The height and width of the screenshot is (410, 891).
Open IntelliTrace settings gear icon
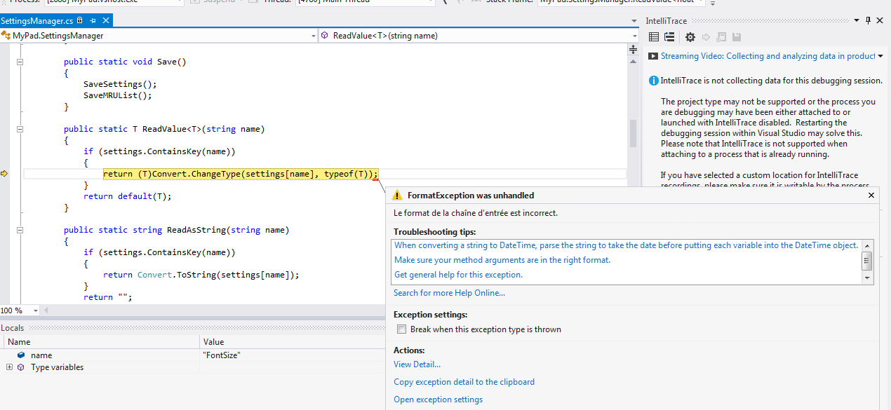click(x=690, y=37)
